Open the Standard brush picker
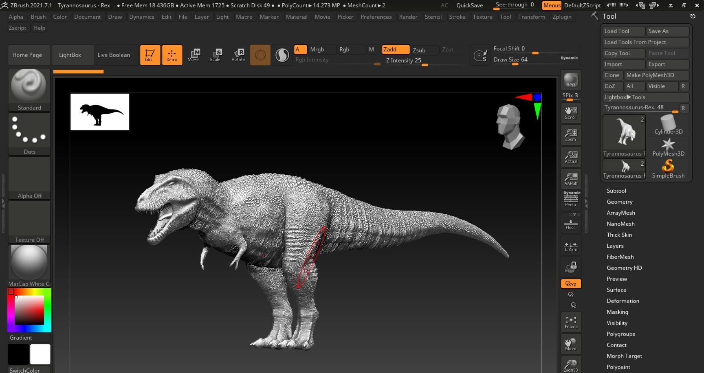704x373 pixels. coord(29,90)
